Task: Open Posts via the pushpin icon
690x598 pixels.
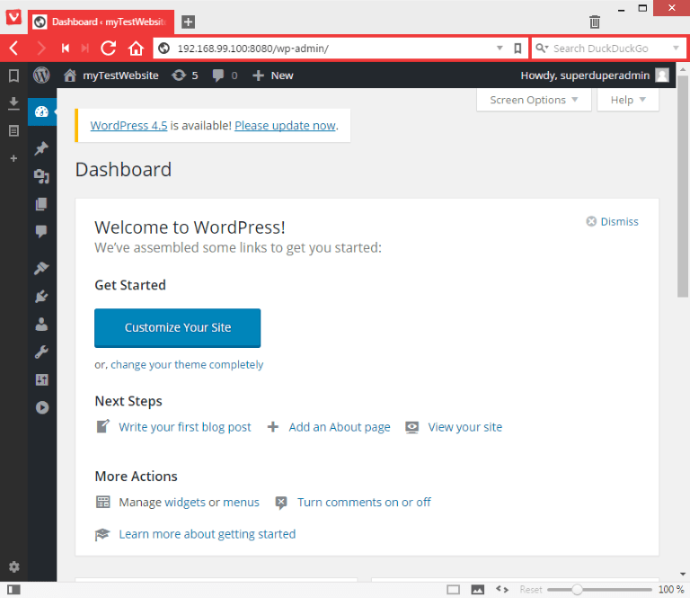Action: (41, 148)
